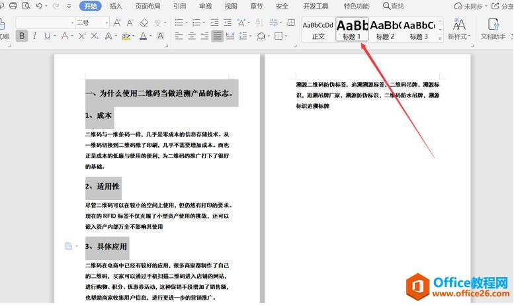Toggle justify alignment
The height and width of the screenshot is (305, 514).
click(x=217, y=36)
